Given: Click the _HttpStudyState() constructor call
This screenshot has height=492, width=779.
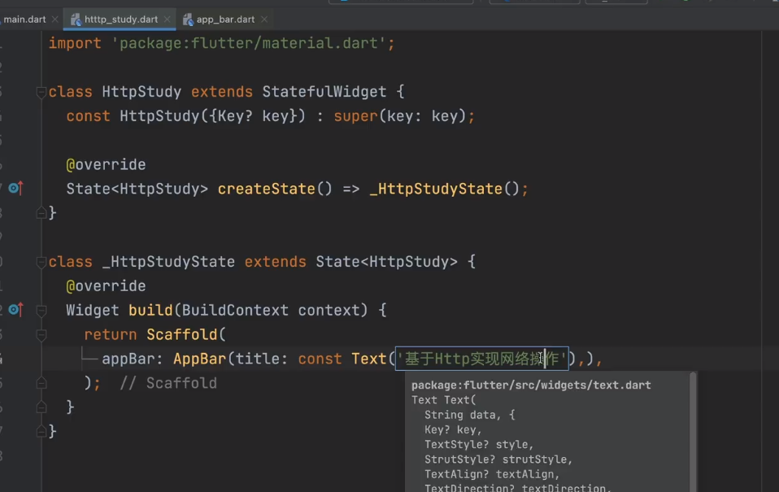Looking at the screenshot, I should coord(445,189).
